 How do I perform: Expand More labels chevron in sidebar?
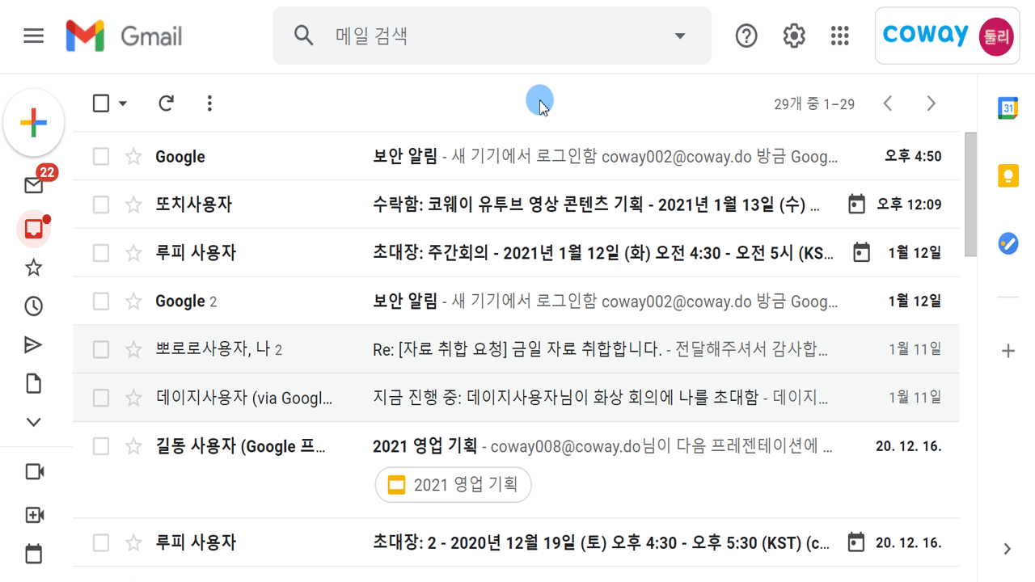pyautogui.click(x=34, y=422)
